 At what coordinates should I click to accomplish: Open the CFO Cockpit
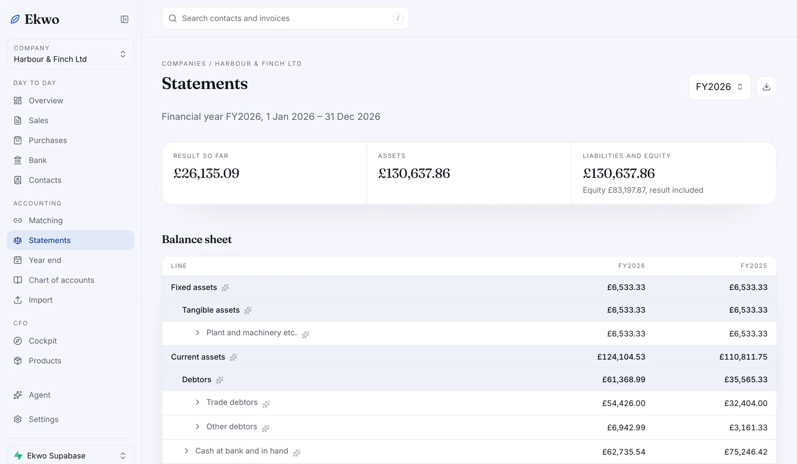tap(71, 341)
